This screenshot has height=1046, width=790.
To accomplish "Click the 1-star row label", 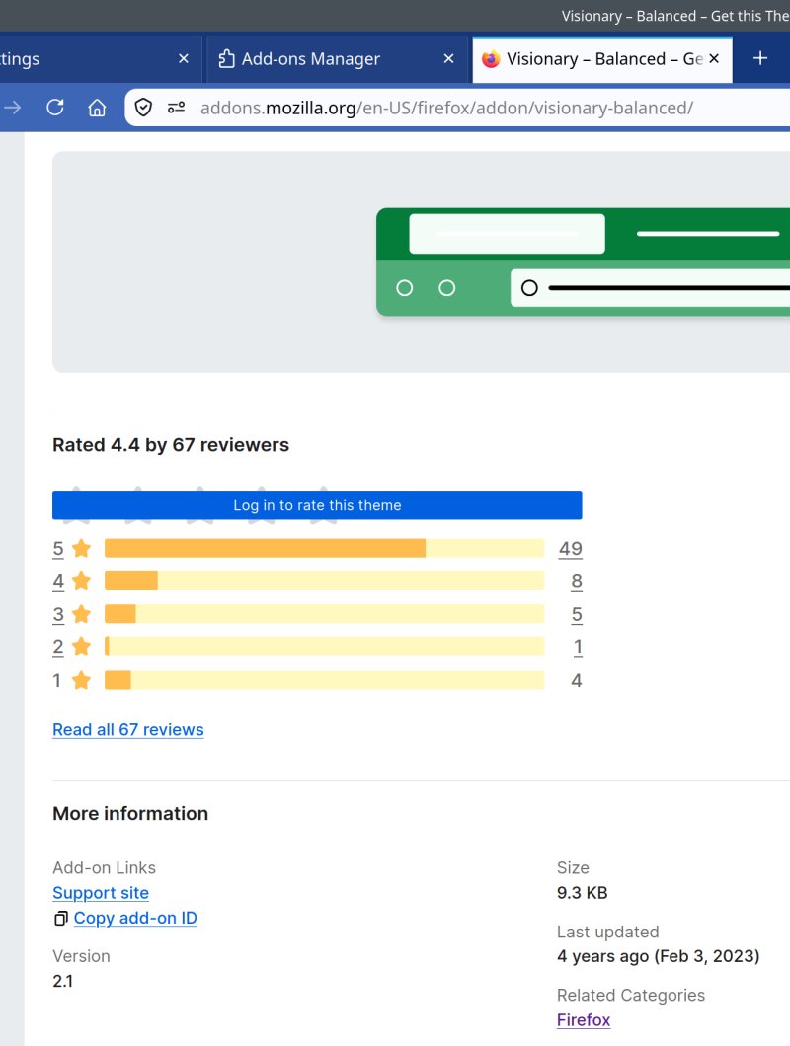I will tap(56, 681).
